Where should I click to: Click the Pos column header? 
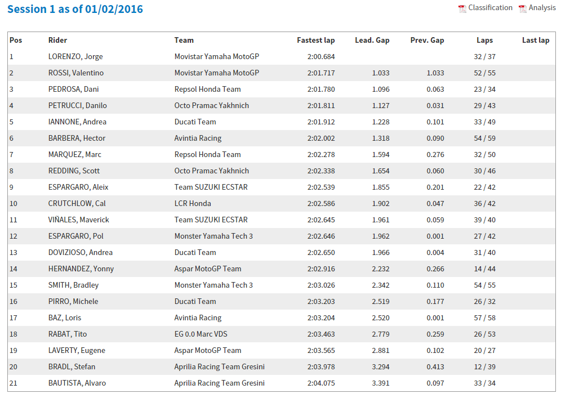pyautogui.click(x=15, y=41)
